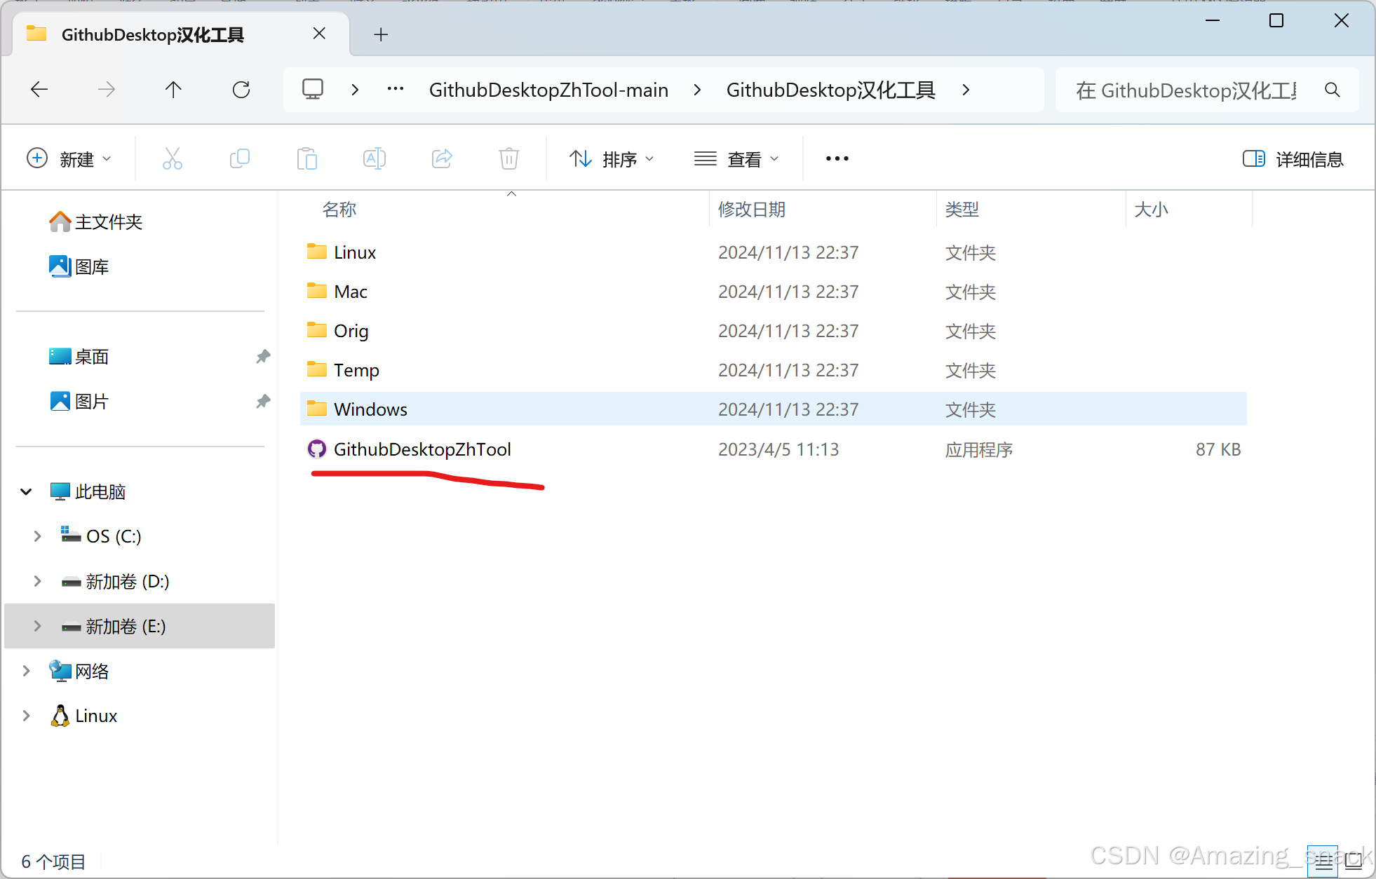Image resolution: width=1376 pixels, height=879 pixels.
Task: Click the Share icon in toolbar
Action: coord(442,158)
